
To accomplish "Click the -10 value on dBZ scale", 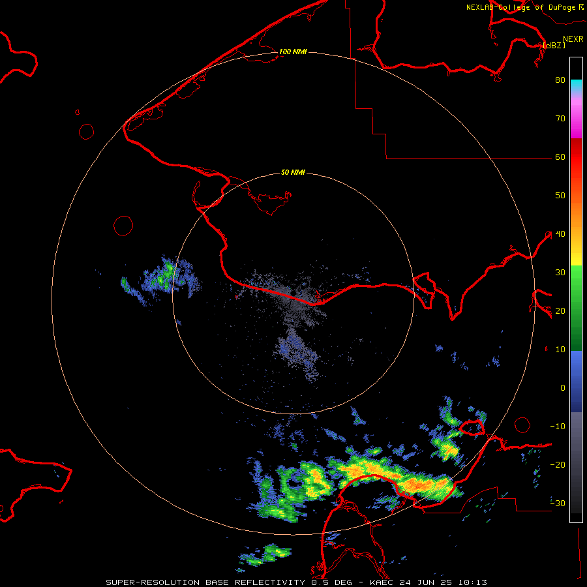I will [558, 427].
